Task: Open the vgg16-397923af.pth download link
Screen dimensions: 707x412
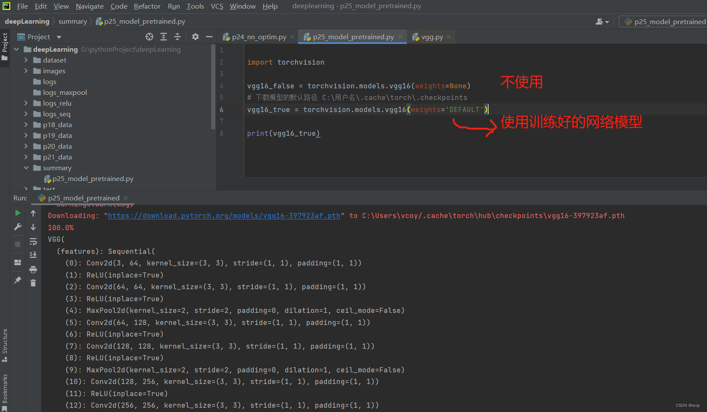Action: click(x=224, y=215)
